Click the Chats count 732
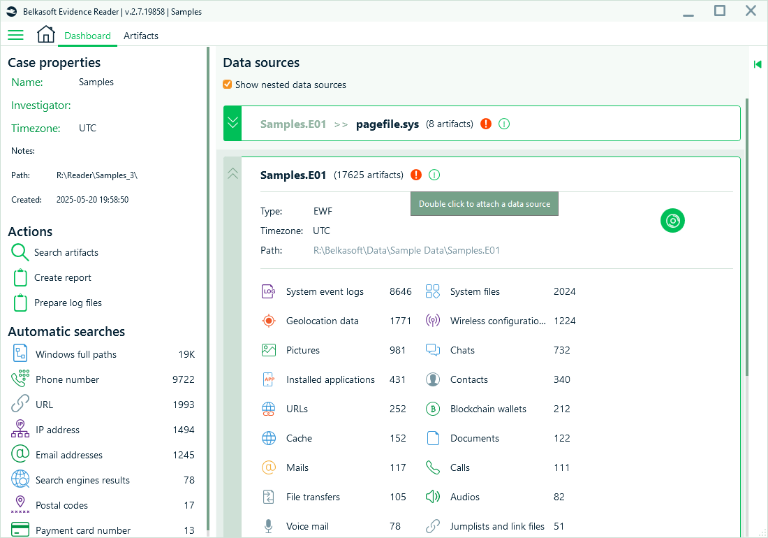Viewport: 768px width, 538px height. pyautogui.click(x=562, y=350)
